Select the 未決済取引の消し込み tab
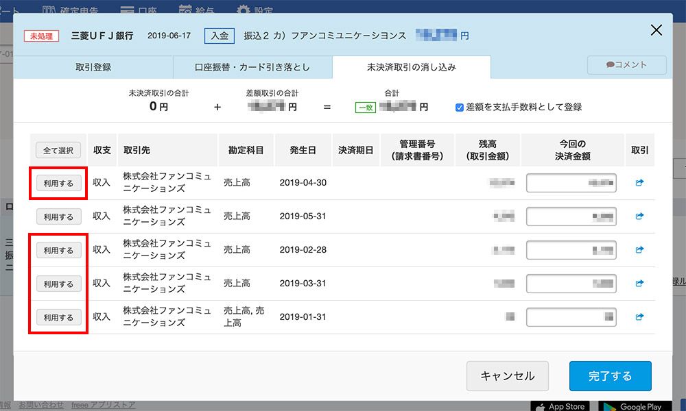 coord(411,67)
